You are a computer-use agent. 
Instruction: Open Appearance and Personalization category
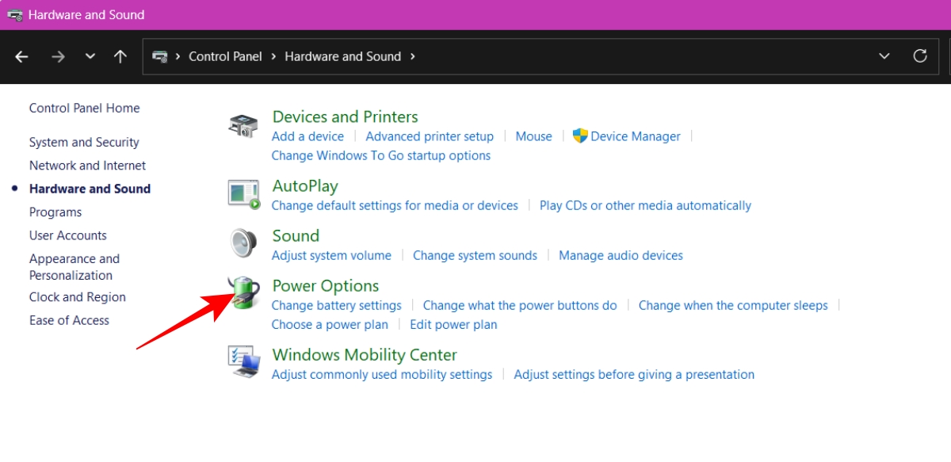coord(74,267)
